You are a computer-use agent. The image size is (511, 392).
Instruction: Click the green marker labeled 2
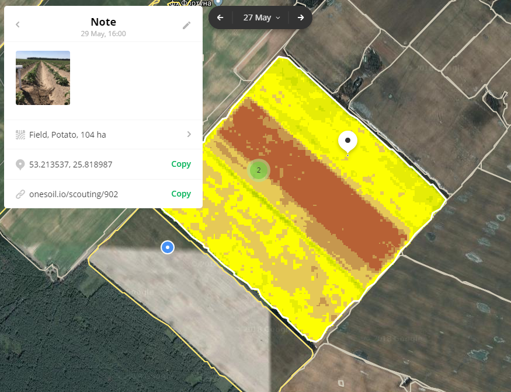click(x=258, y=170)
